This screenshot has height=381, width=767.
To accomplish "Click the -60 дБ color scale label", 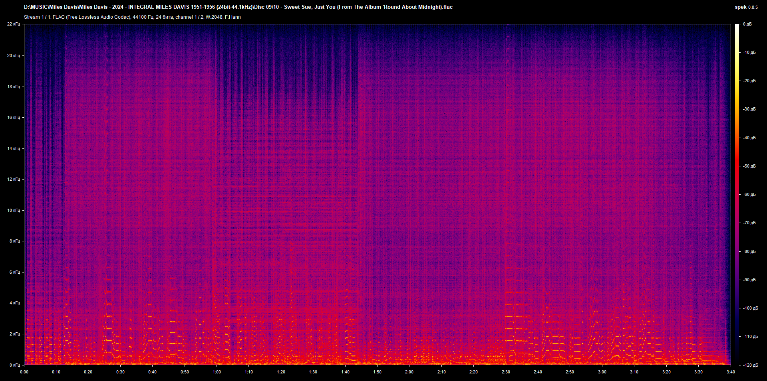I will (749, 194).
